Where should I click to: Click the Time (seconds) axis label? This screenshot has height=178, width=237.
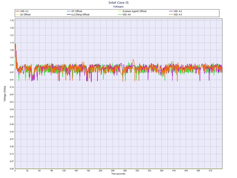[118, 174]
